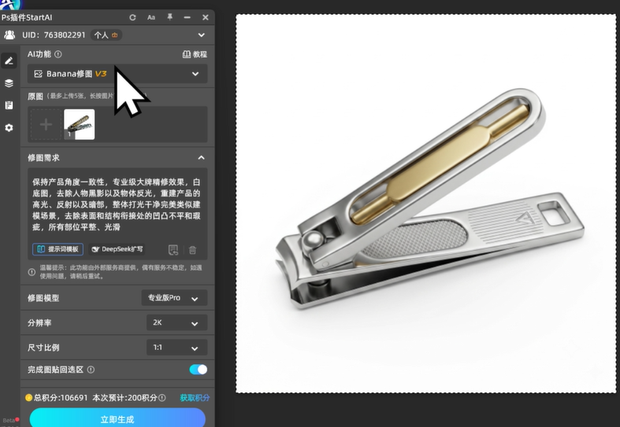Click the refresh icon in StartAI title bar
Image resolution: width=620 pixels, height=427 pixels.
pyautogui.click(x=132, y=17)
